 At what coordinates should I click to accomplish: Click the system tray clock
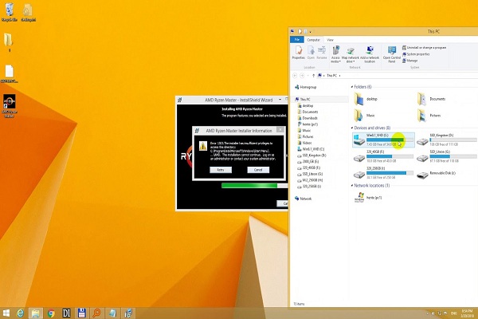467,313
